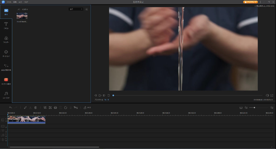276x149 pixels.
Task: Zoom out the timeline
Action: tap(246, 108)
